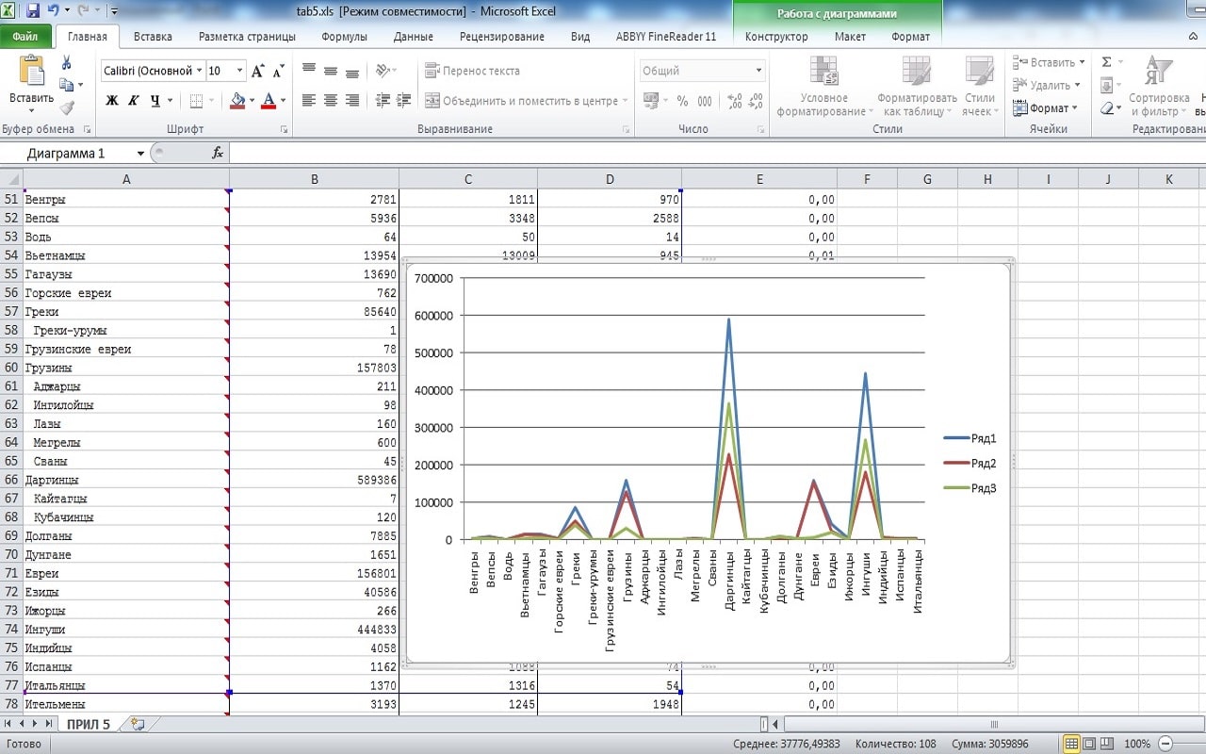Switch to Разметка страницы tab
1206x754 pixels.
coord(247,37)
